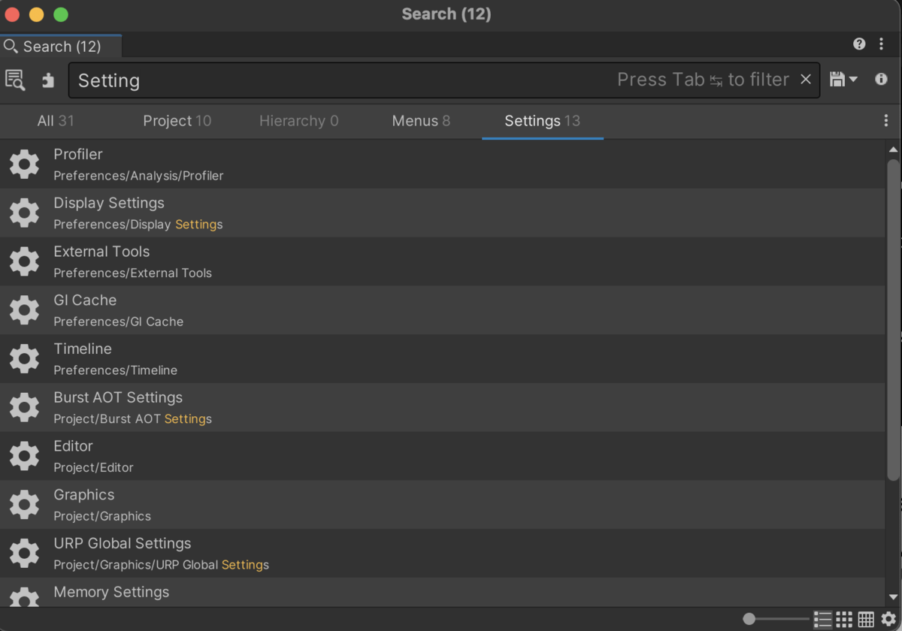Click the puzzle piece icon beside search field

[48, 80]
